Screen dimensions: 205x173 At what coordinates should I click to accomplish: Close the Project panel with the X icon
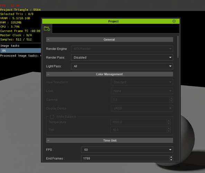tap(174, 21)
